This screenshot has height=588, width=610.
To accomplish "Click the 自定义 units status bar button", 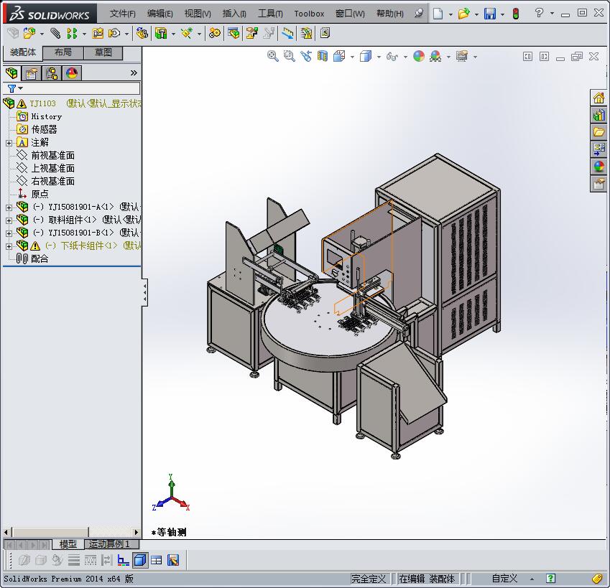I will [504, 579].
